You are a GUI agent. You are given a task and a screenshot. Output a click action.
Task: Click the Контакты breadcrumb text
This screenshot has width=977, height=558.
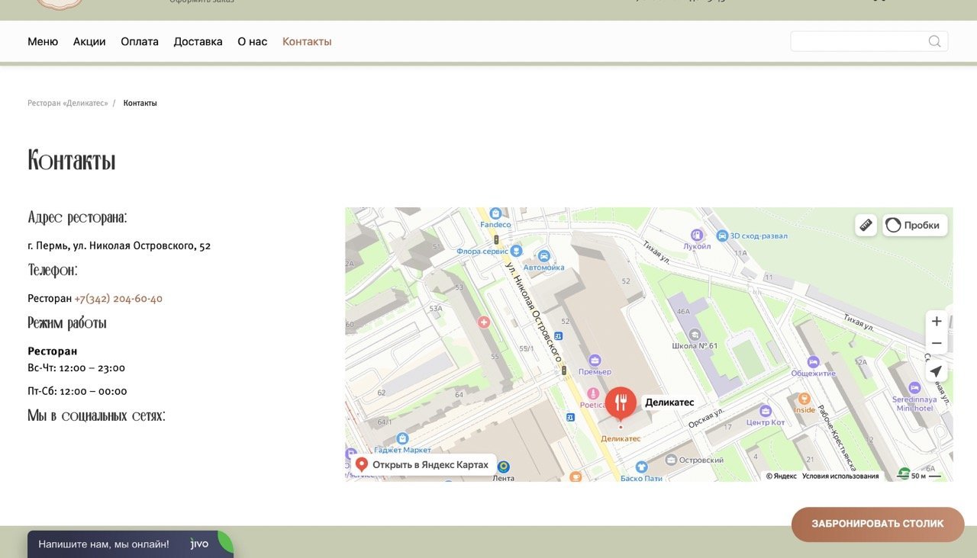(x=140, y=103)
